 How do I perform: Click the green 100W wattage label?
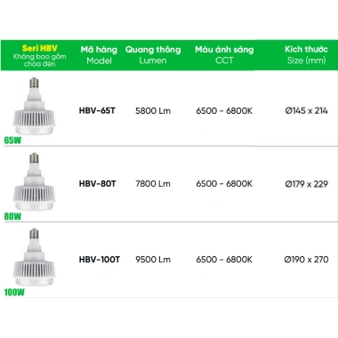pos(14,293)
